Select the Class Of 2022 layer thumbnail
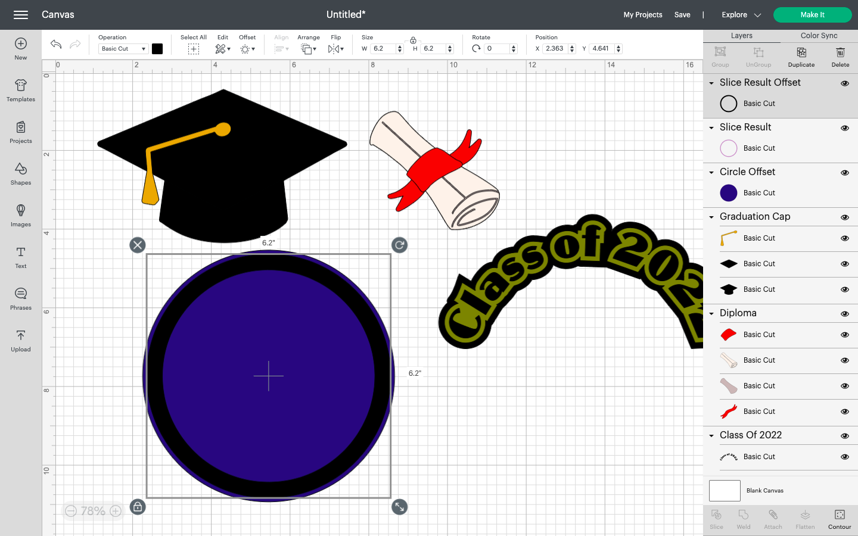Image resolution: width=858 pixels, height=536 pixels. click(729, 457)
